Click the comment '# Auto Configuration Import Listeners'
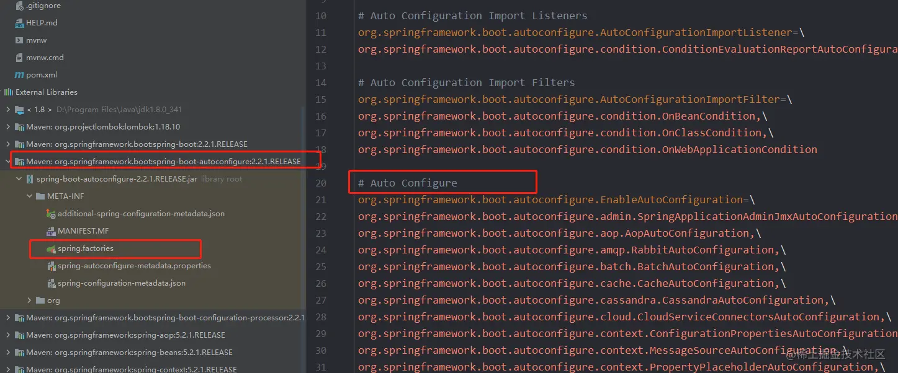This screenshot has width=898, height=373. tap(472, 16)
